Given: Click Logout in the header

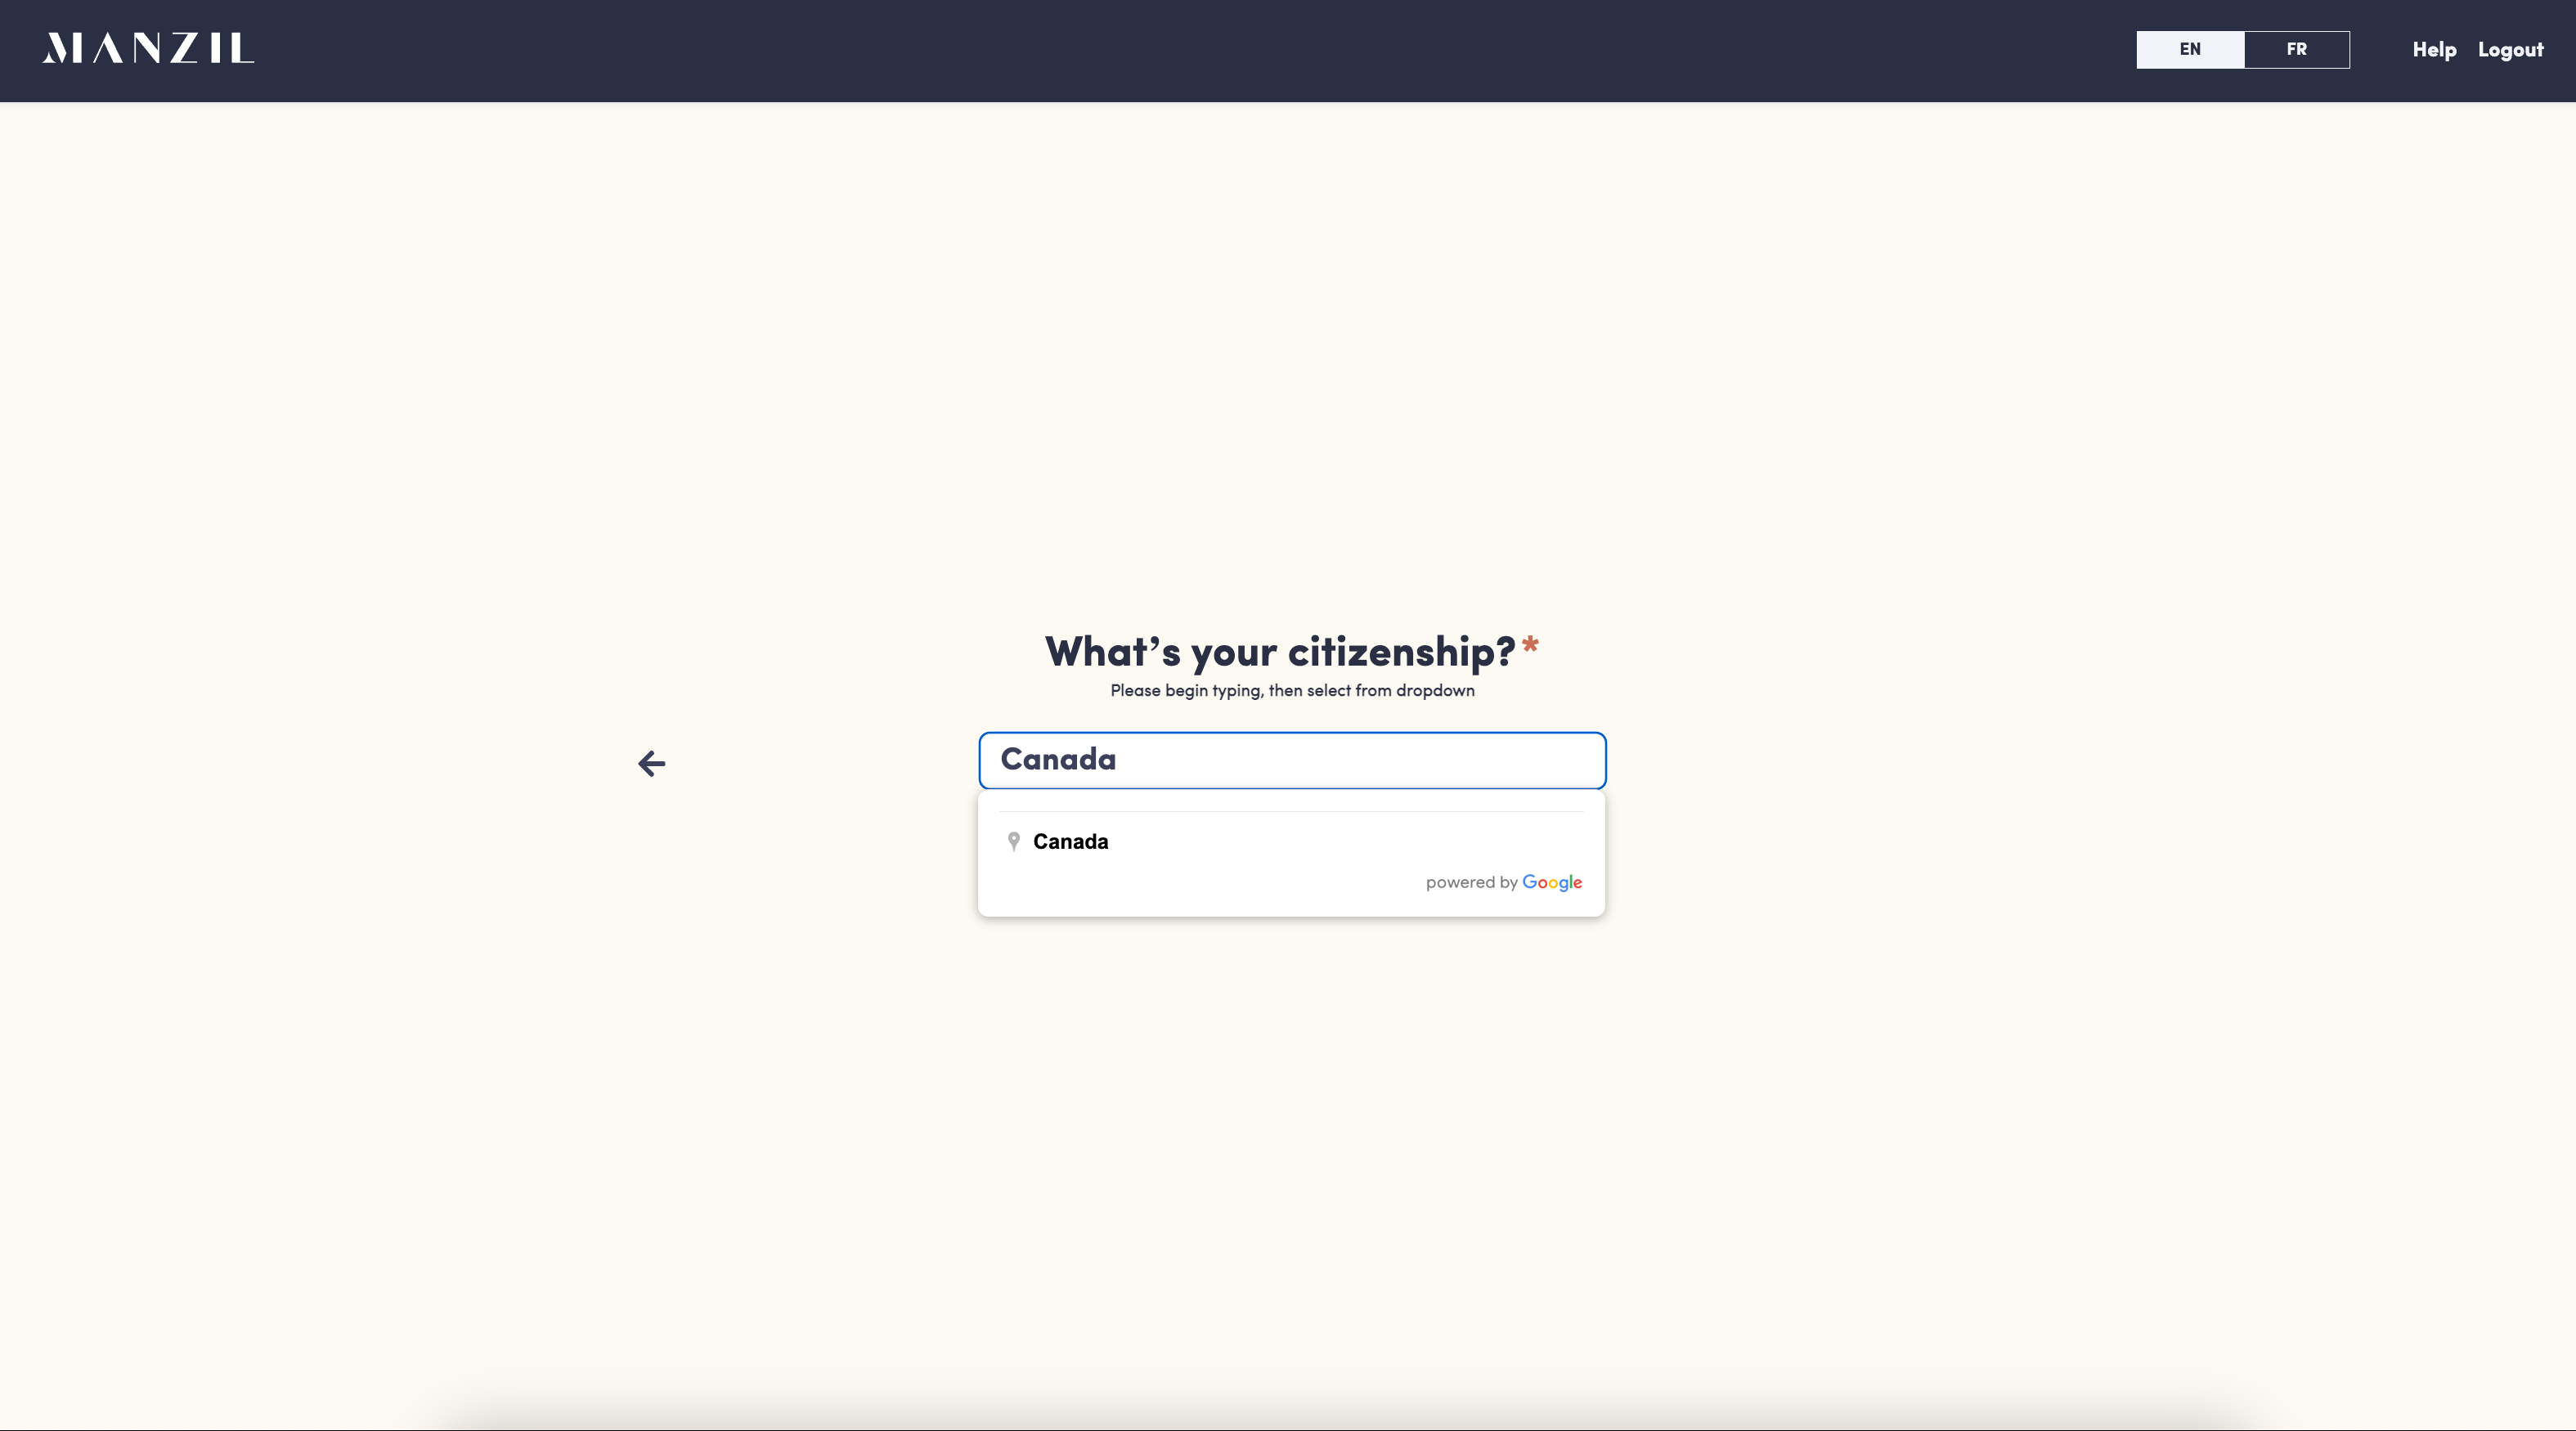Looking at the screenshot, I should point(2510,50).
